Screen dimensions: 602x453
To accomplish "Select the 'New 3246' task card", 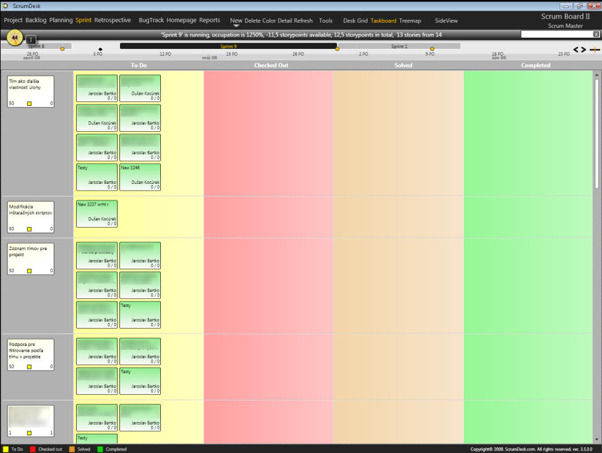I will [x=140, y=177].
